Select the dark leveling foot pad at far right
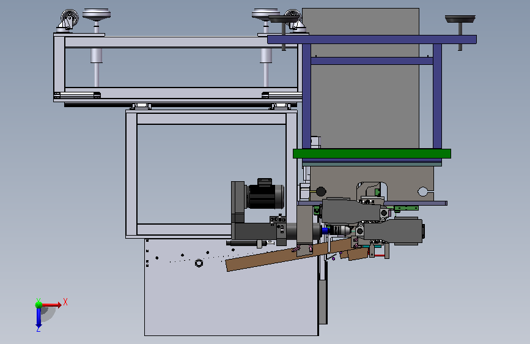The height and width of the screenshot is (344, 530). click(460, 19)
